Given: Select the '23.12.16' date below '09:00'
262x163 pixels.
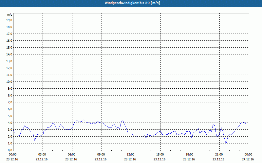Looking at the screenshot, I should click(x=101, y=159).
